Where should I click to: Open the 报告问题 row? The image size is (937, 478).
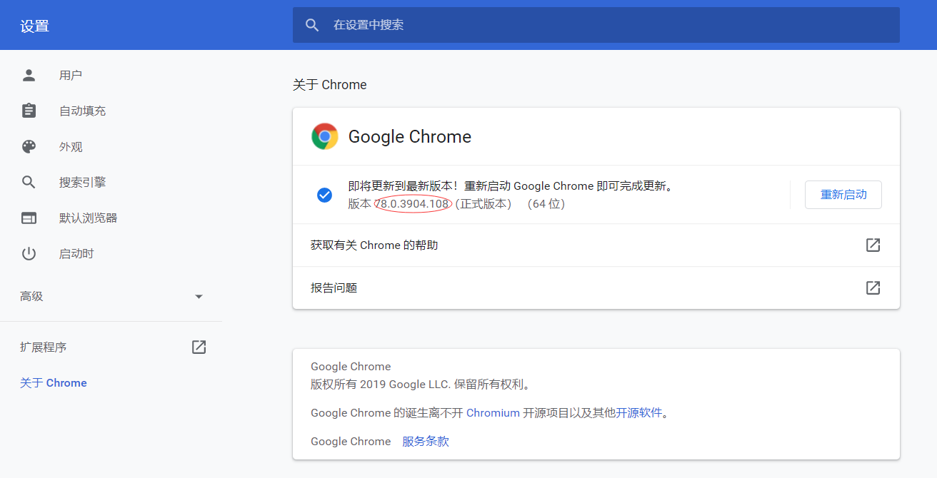[x=596, y=288]
